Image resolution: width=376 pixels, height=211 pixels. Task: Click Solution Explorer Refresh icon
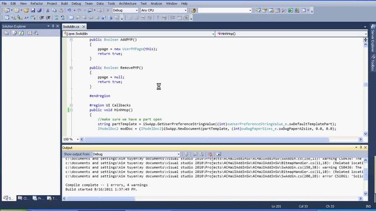coord(21,33)
